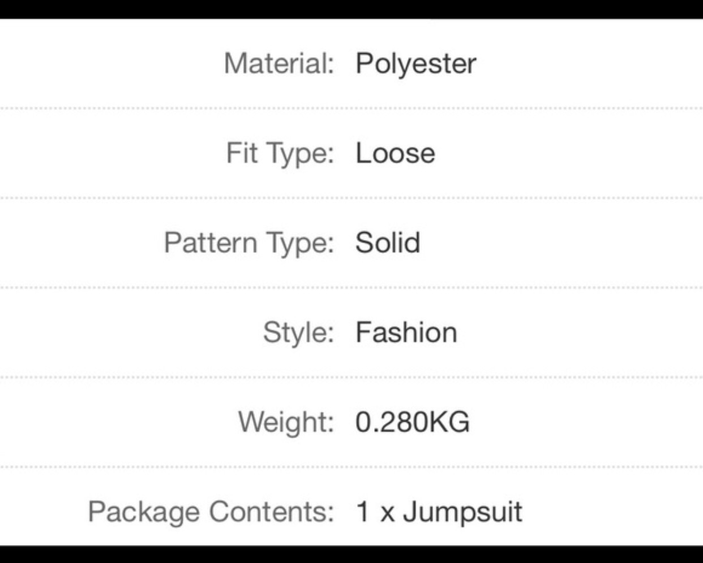703x563 pixels.
Task: Click the Material label
Action: coord(279,63)
